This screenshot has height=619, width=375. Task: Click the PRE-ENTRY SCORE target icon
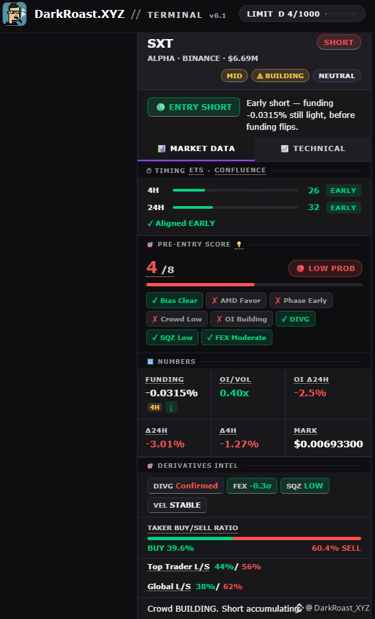click(149, 245)
